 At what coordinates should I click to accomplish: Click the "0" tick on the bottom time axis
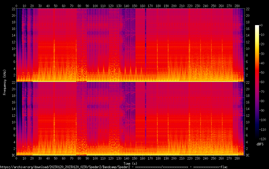pos(16,158)
